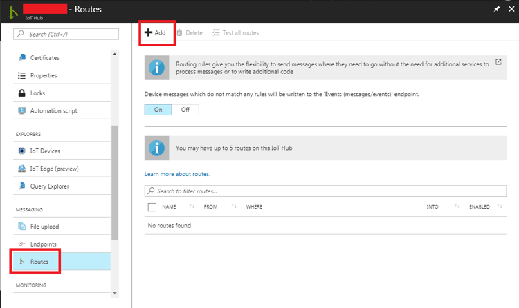Click the Locks padlock icon
The width and height of the screenshot is (519, 308).
click(x=22, y=93)
